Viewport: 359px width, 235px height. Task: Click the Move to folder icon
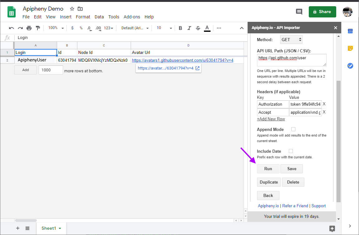point(80,9)
